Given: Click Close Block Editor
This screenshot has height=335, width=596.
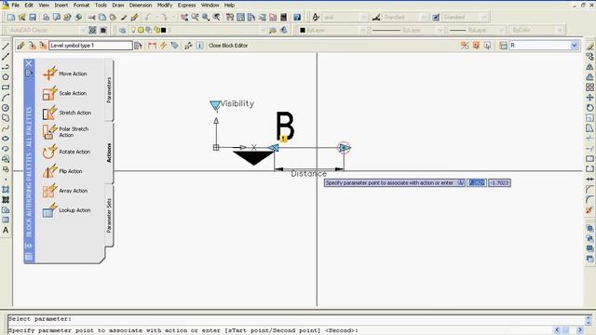Looking at the screenshot, I should click(228, 46).
